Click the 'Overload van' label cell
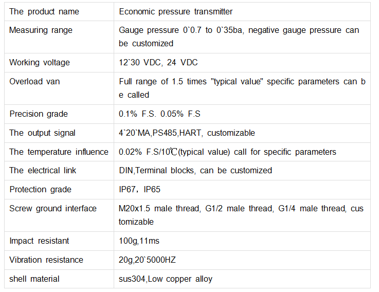379x292 pixels. 34,82
